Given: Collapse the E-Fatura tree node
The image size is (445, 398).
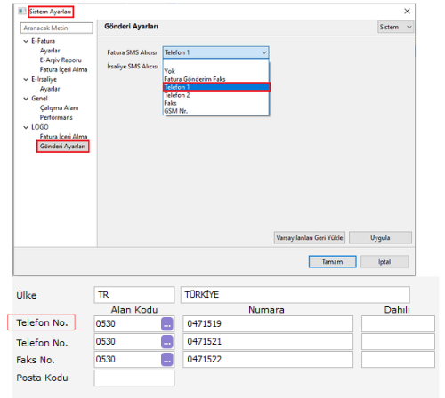Looking at the screenshot, I should [26, 41].
